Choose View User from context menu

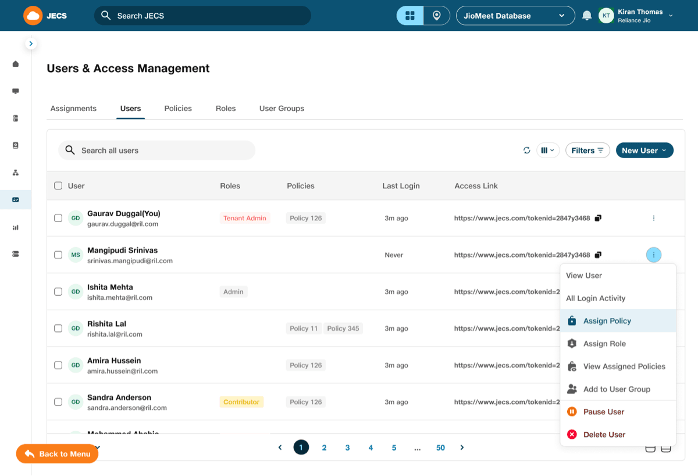(618, 275)
